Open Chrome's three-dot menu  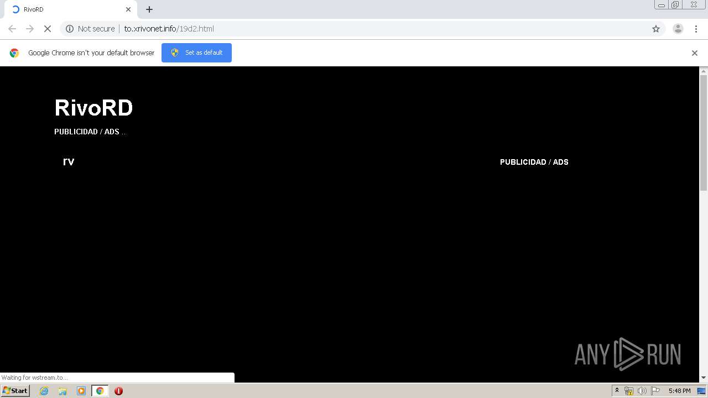[696, 29]
